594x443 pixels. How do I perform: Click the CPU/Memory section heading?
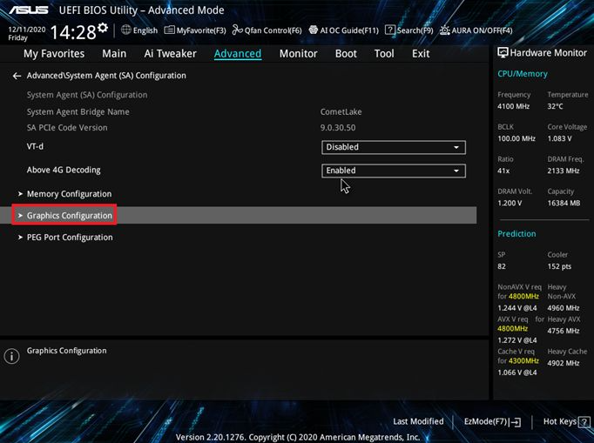523,74
